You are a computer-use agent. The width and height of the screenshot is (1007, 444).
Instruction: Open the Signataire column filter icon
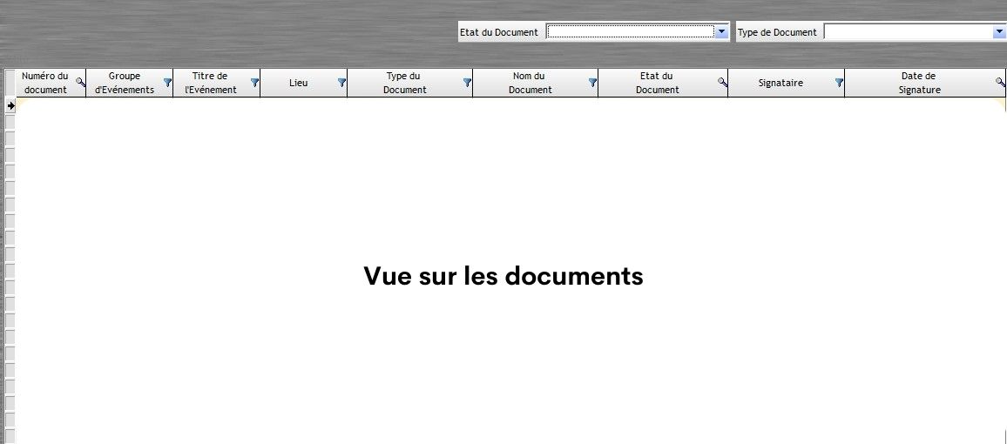point(839,83)
